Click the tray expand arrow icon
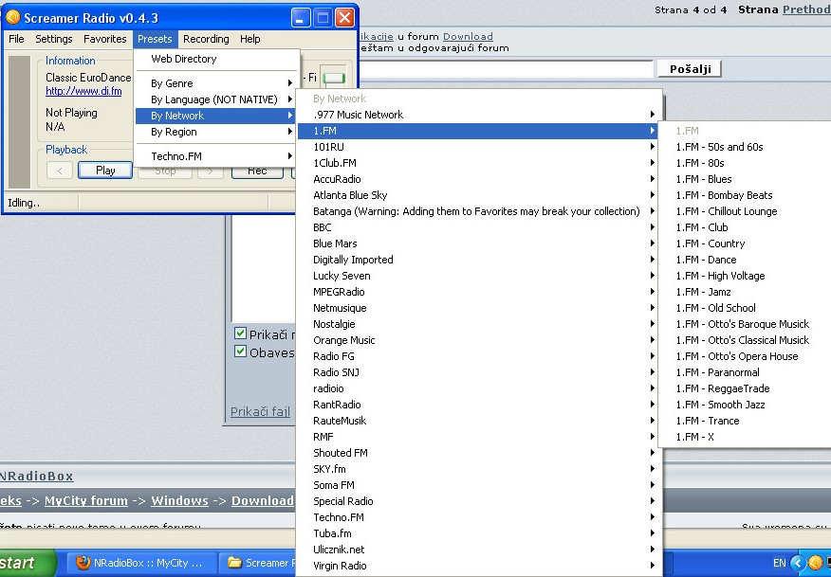Screen dimensions: 831x577 tap(798, 563)
